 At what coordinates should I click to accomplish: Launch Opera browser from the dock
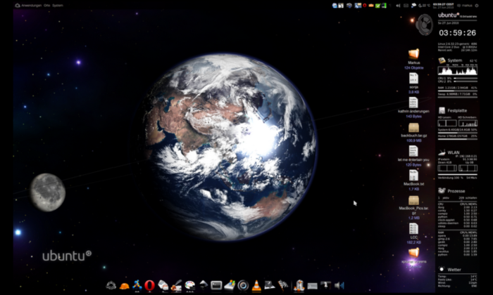(149, 285)
